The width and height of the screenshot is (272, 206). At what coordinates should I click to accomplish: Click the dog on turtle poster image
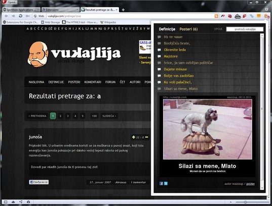208,129
